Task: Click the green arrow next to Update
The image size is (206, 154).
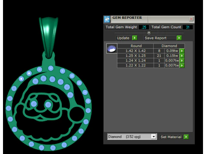Action: coord(134,38)
